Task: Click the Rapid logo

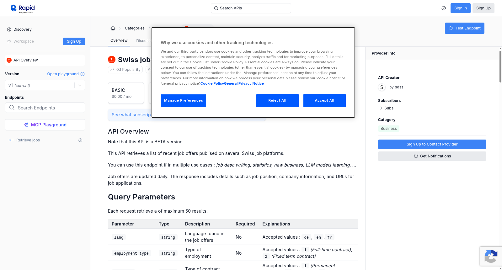Action: tap(23, 8)
